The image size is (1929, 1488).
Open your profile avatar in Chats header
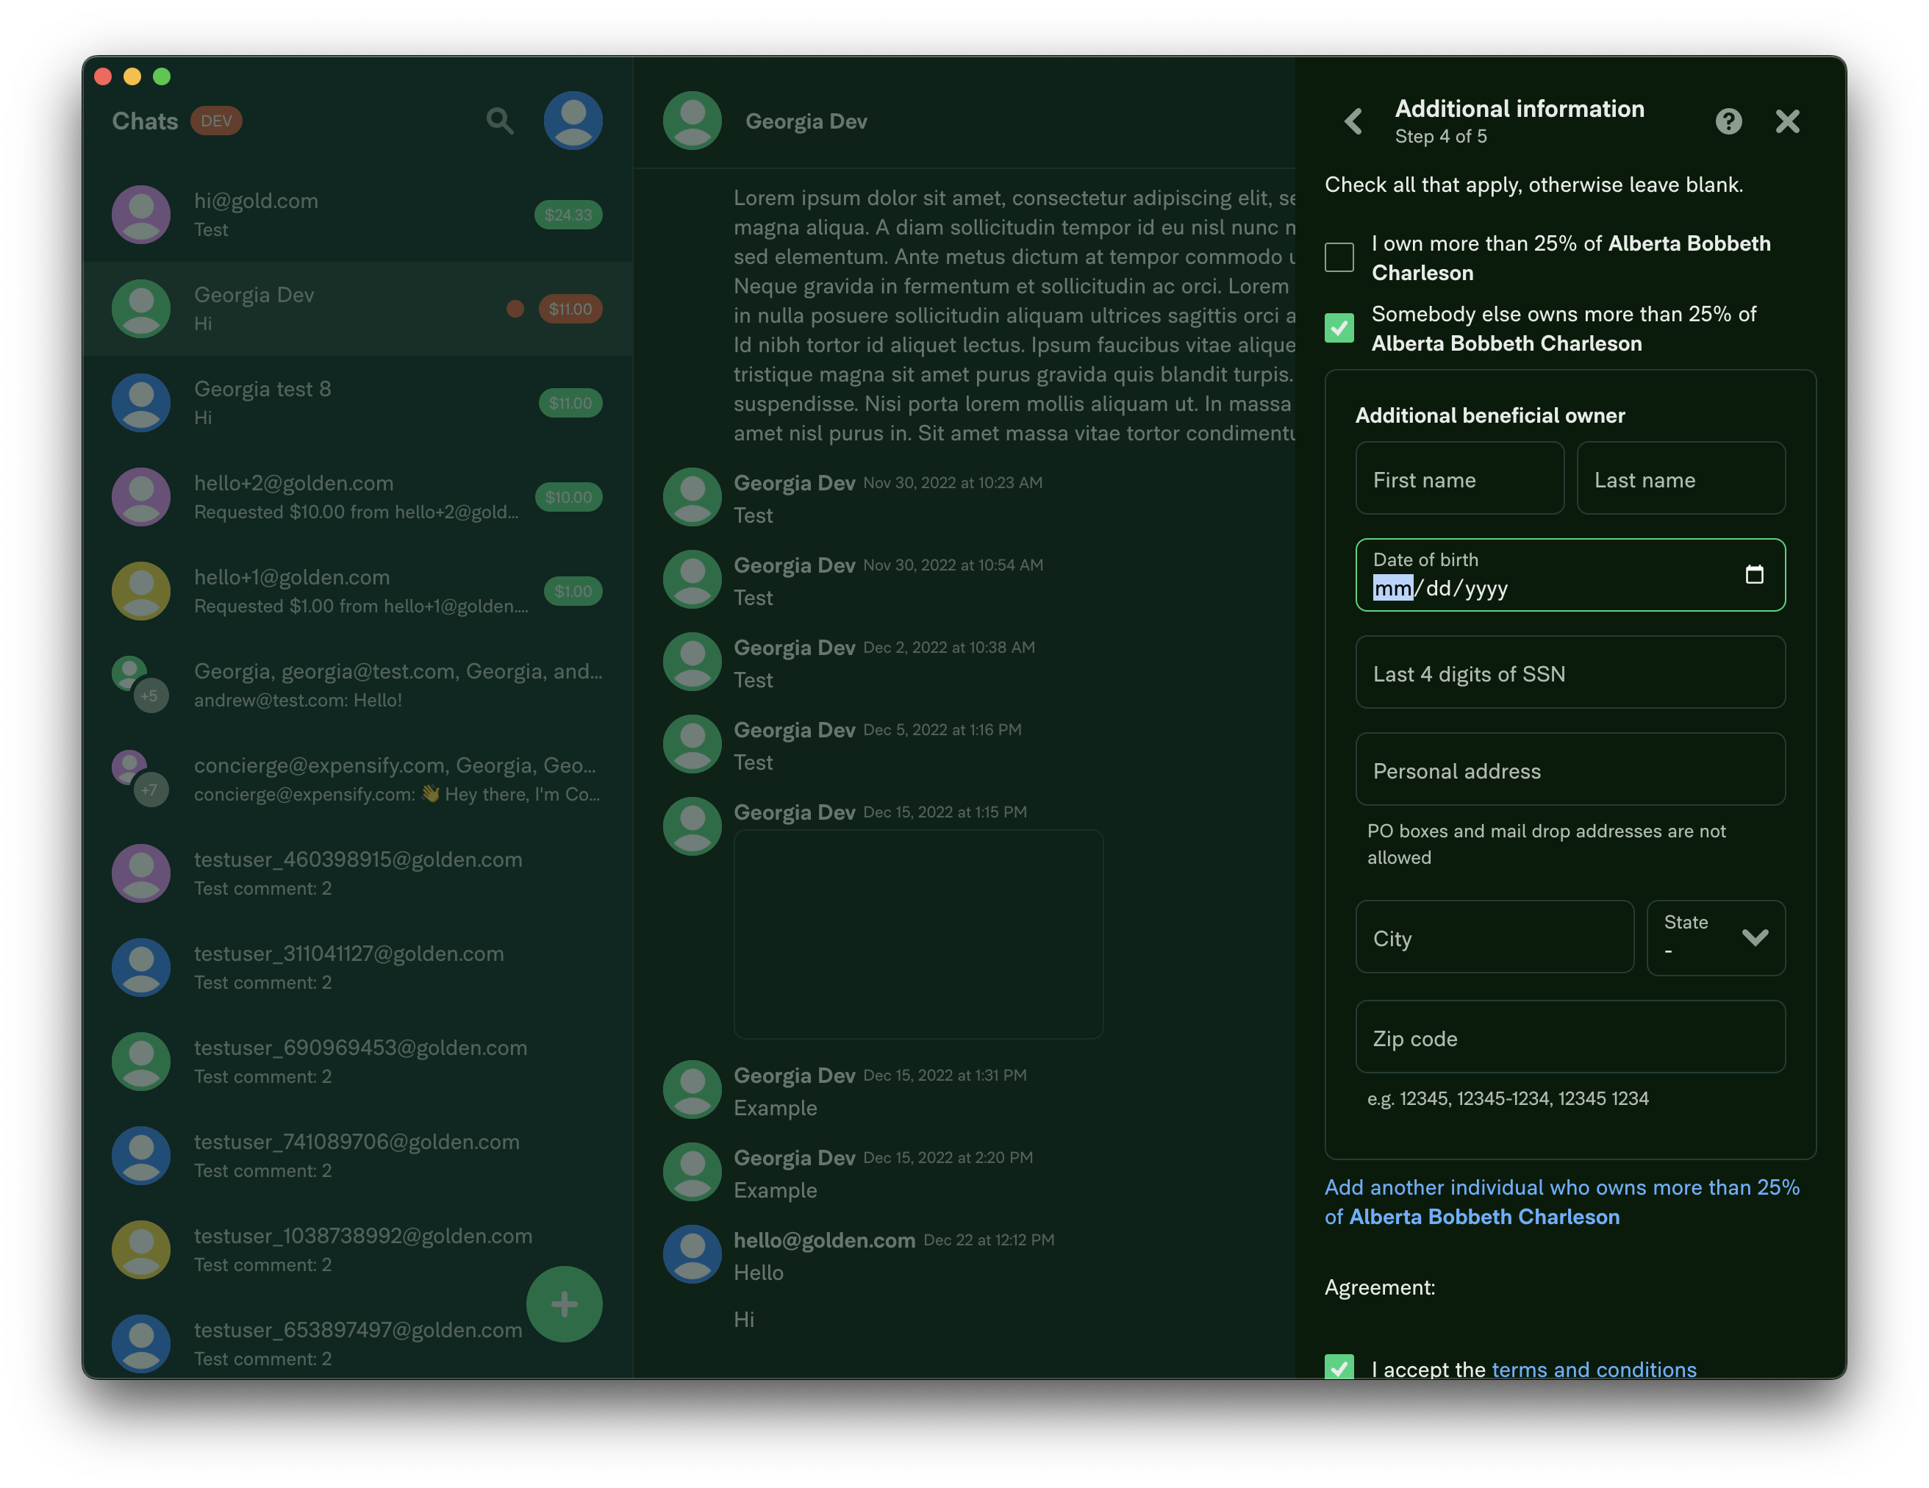573,121
